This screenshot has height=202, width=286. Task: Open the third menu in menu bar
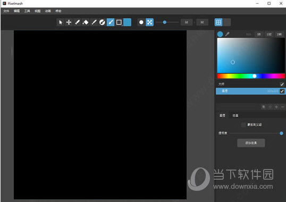coord(27,11)
